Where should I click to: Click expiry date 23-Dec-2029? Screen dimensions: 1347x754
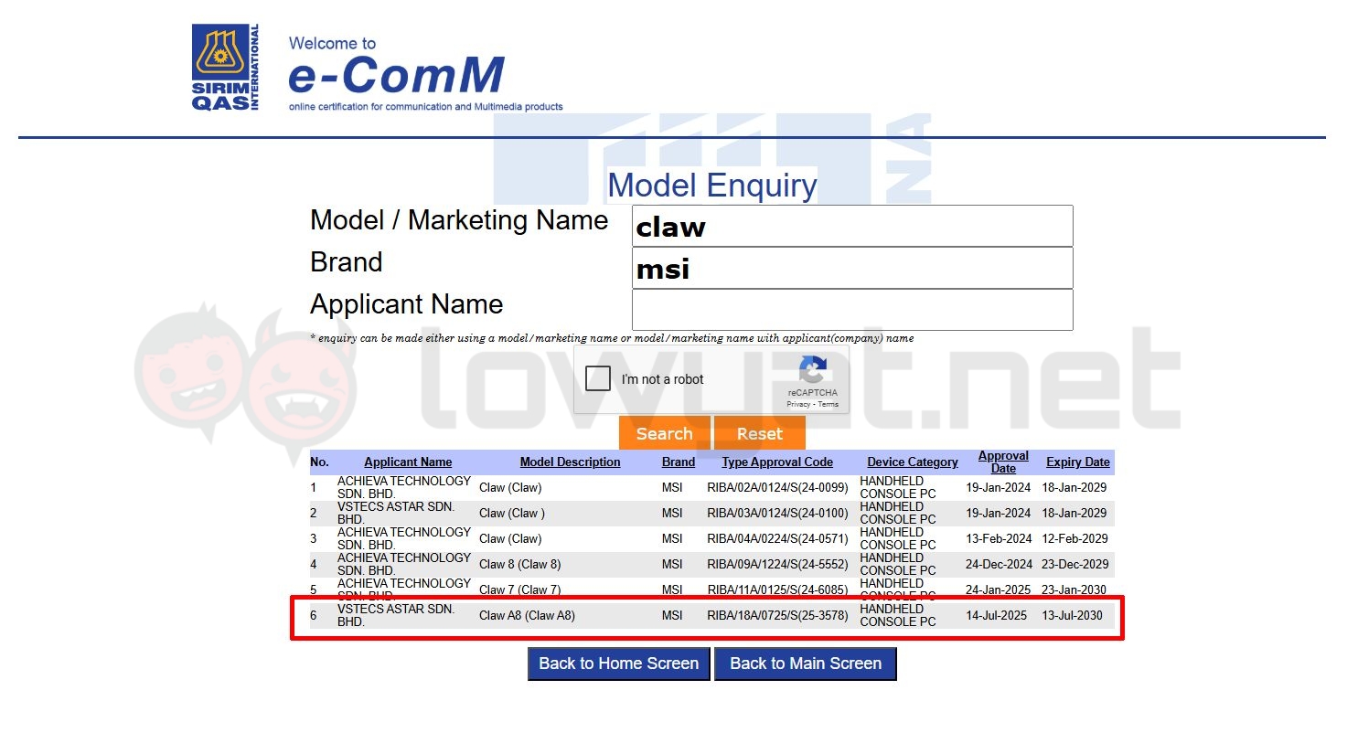(x=1075, y=565)
